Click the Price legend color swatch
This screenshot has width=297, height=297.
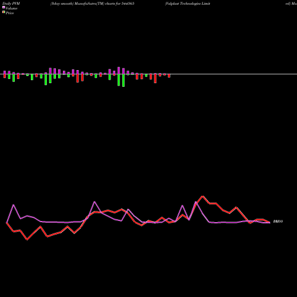(4, 12)
